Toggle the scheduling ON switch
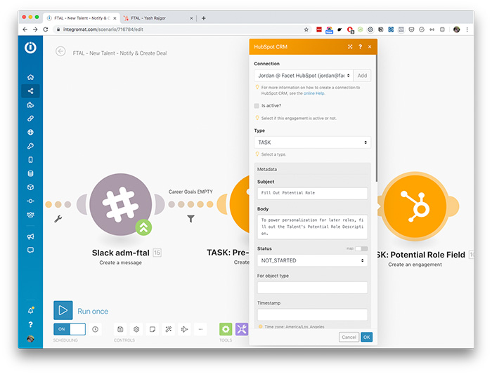The width and height of the screenshot is (492, 374). click(x=70, y=329)
